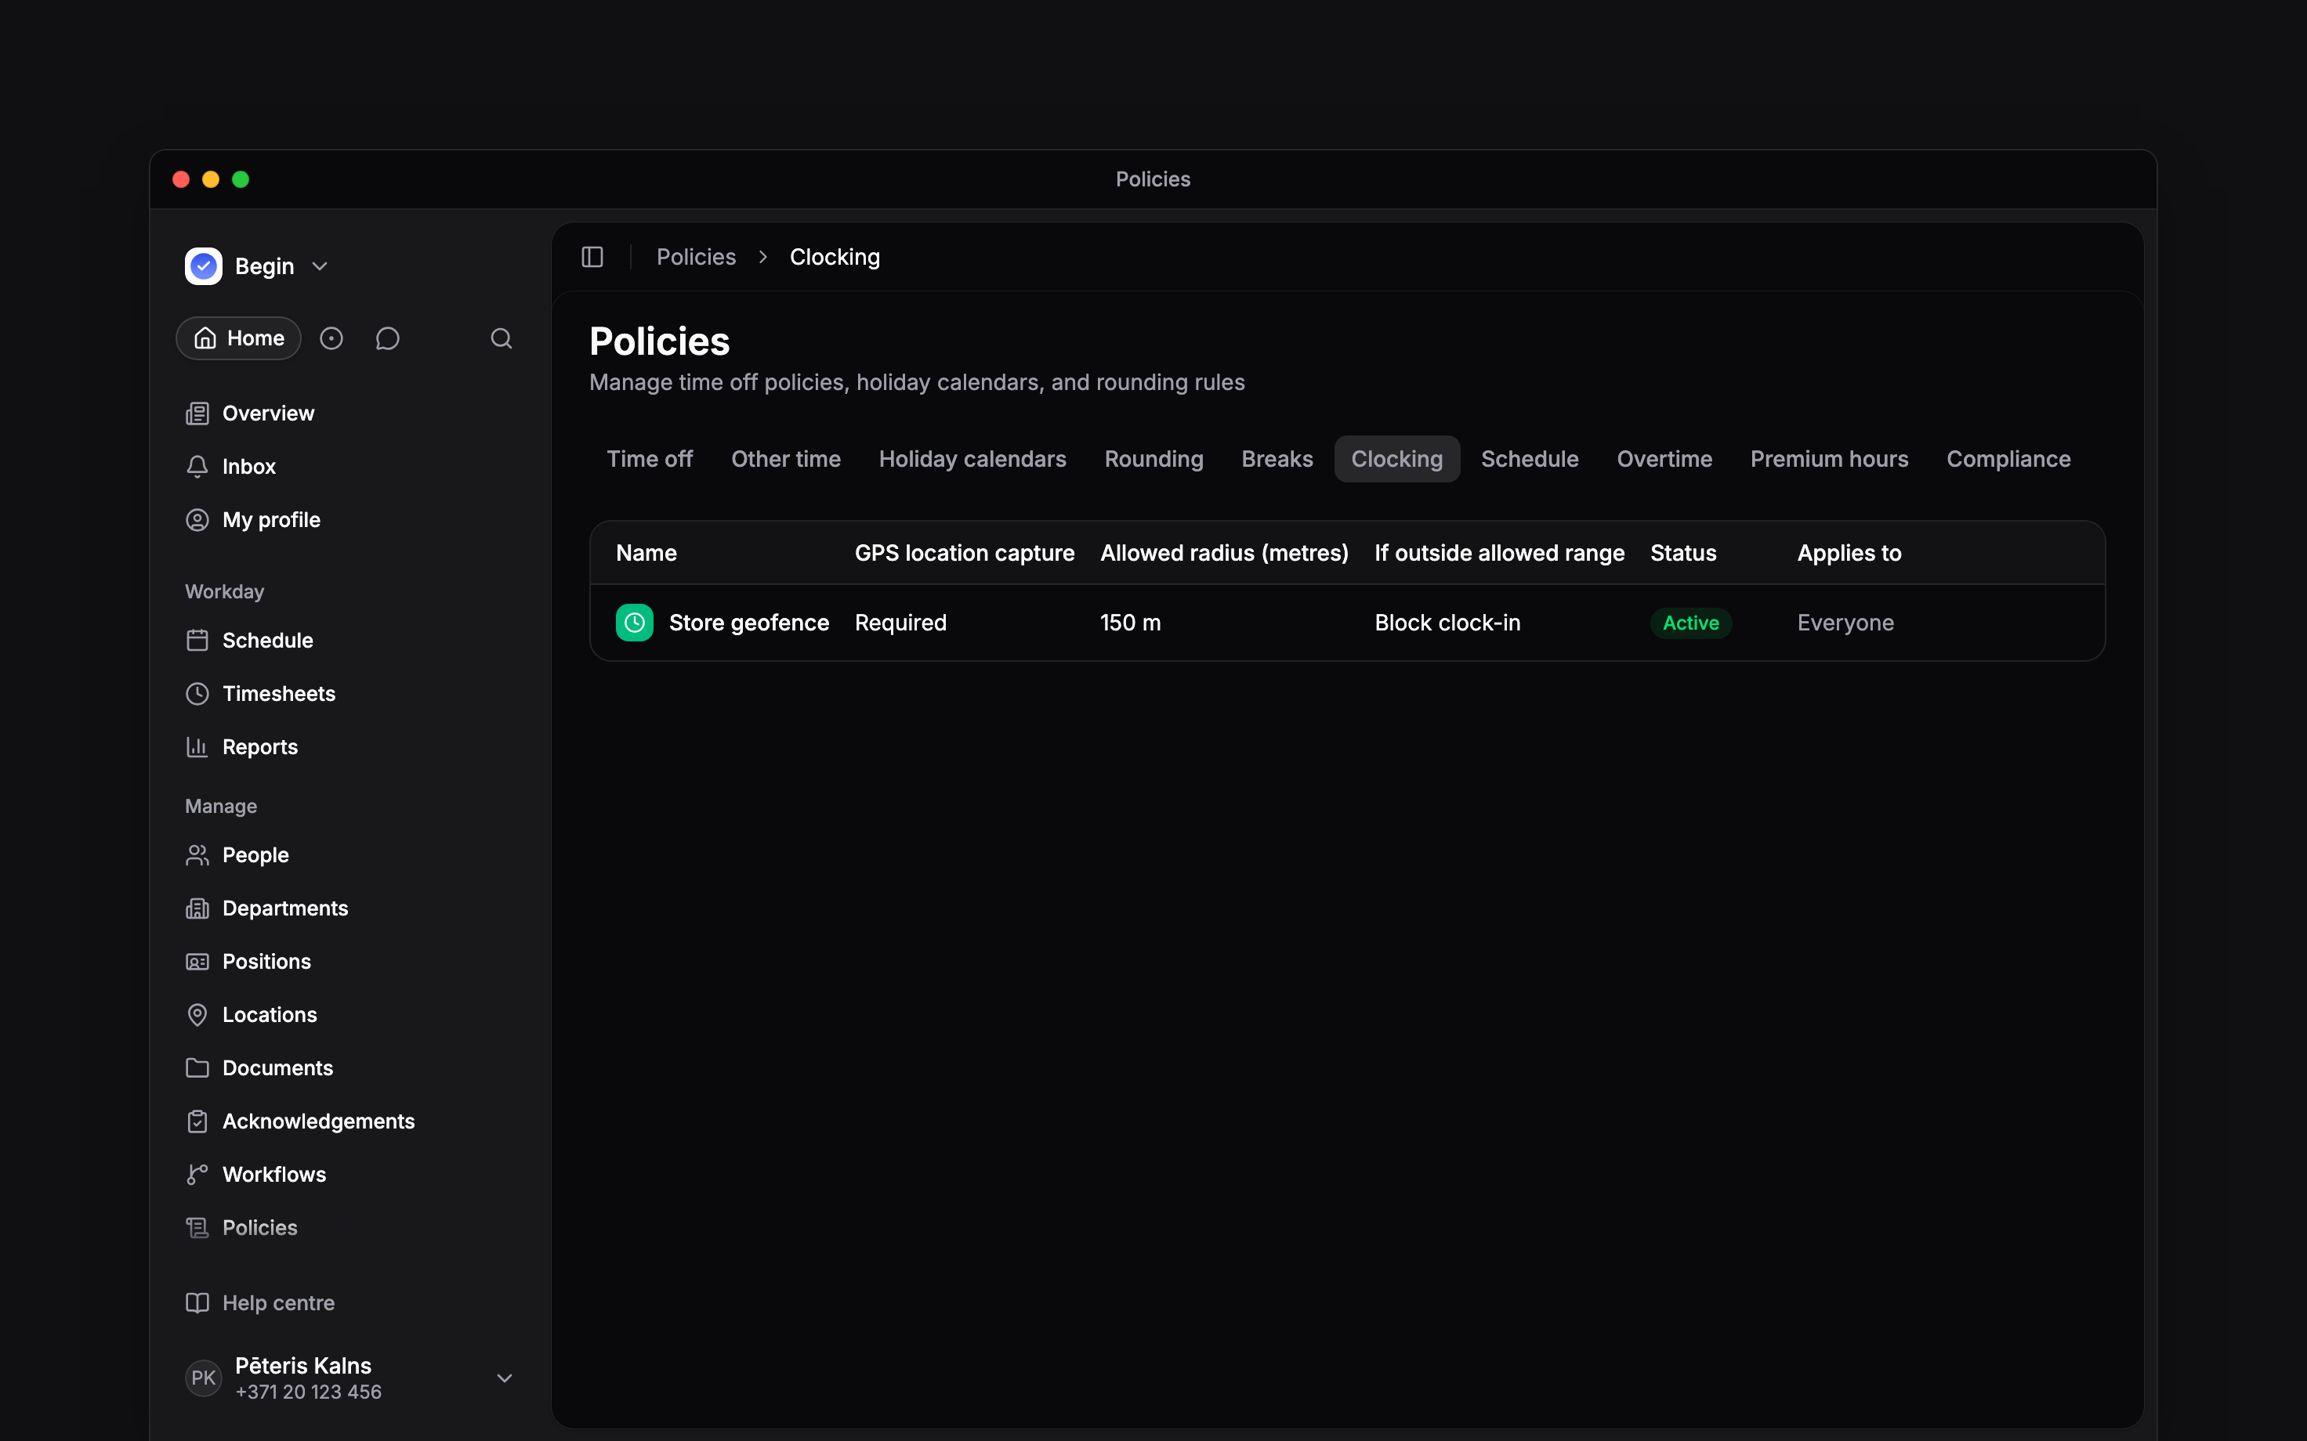Screen dimensions: 2307x1441
Task: Click the People group icon
Action: coord(197,855)
